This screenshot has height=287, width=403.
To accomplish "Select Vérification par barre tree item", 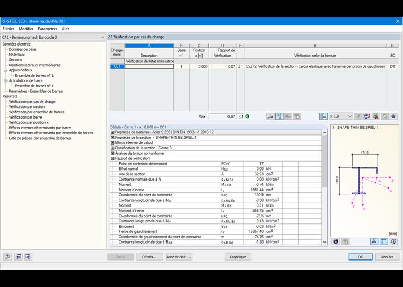I will pyautogui.click(x=25, y=118).
